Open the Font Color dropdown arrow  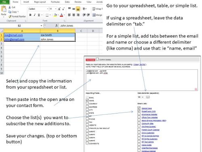pyautogui.click(x=64, y=15)
